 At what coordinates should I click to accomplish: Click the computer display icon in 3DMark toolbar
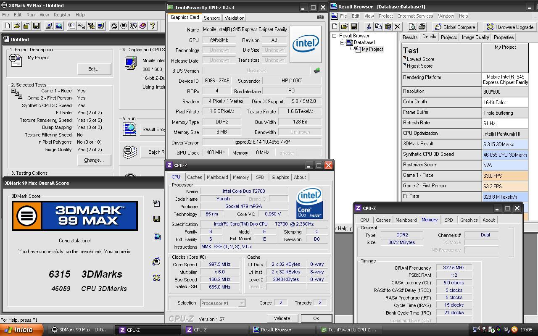tap(49, 26)
